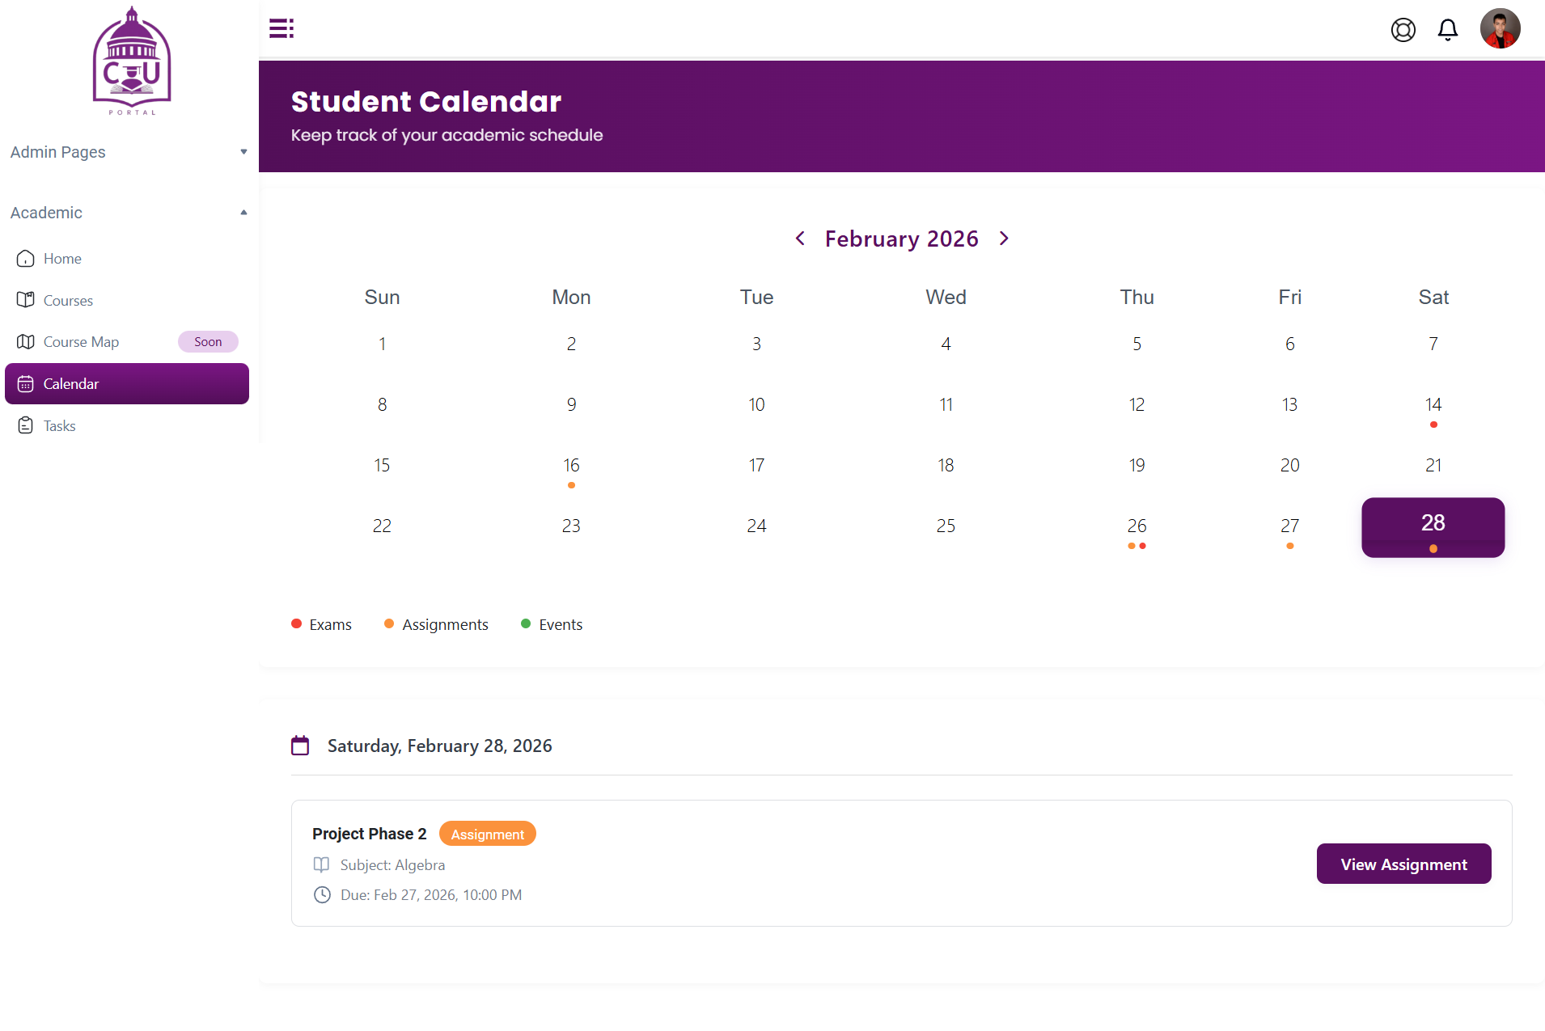This screenshot has width=1545, height=1031.
Task: Click the Courses book icon
Action: click(26, 300)
